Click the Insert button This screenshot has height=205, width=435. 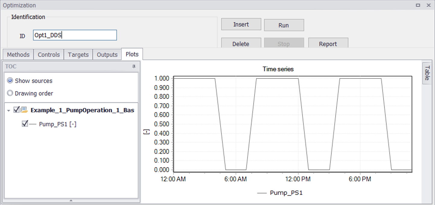[241, 24]
